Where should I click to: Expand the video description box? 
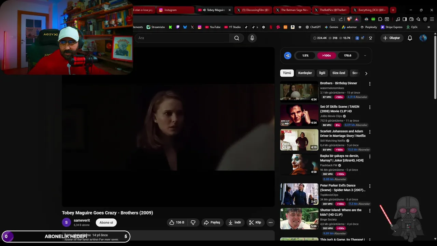coord(168,236)
